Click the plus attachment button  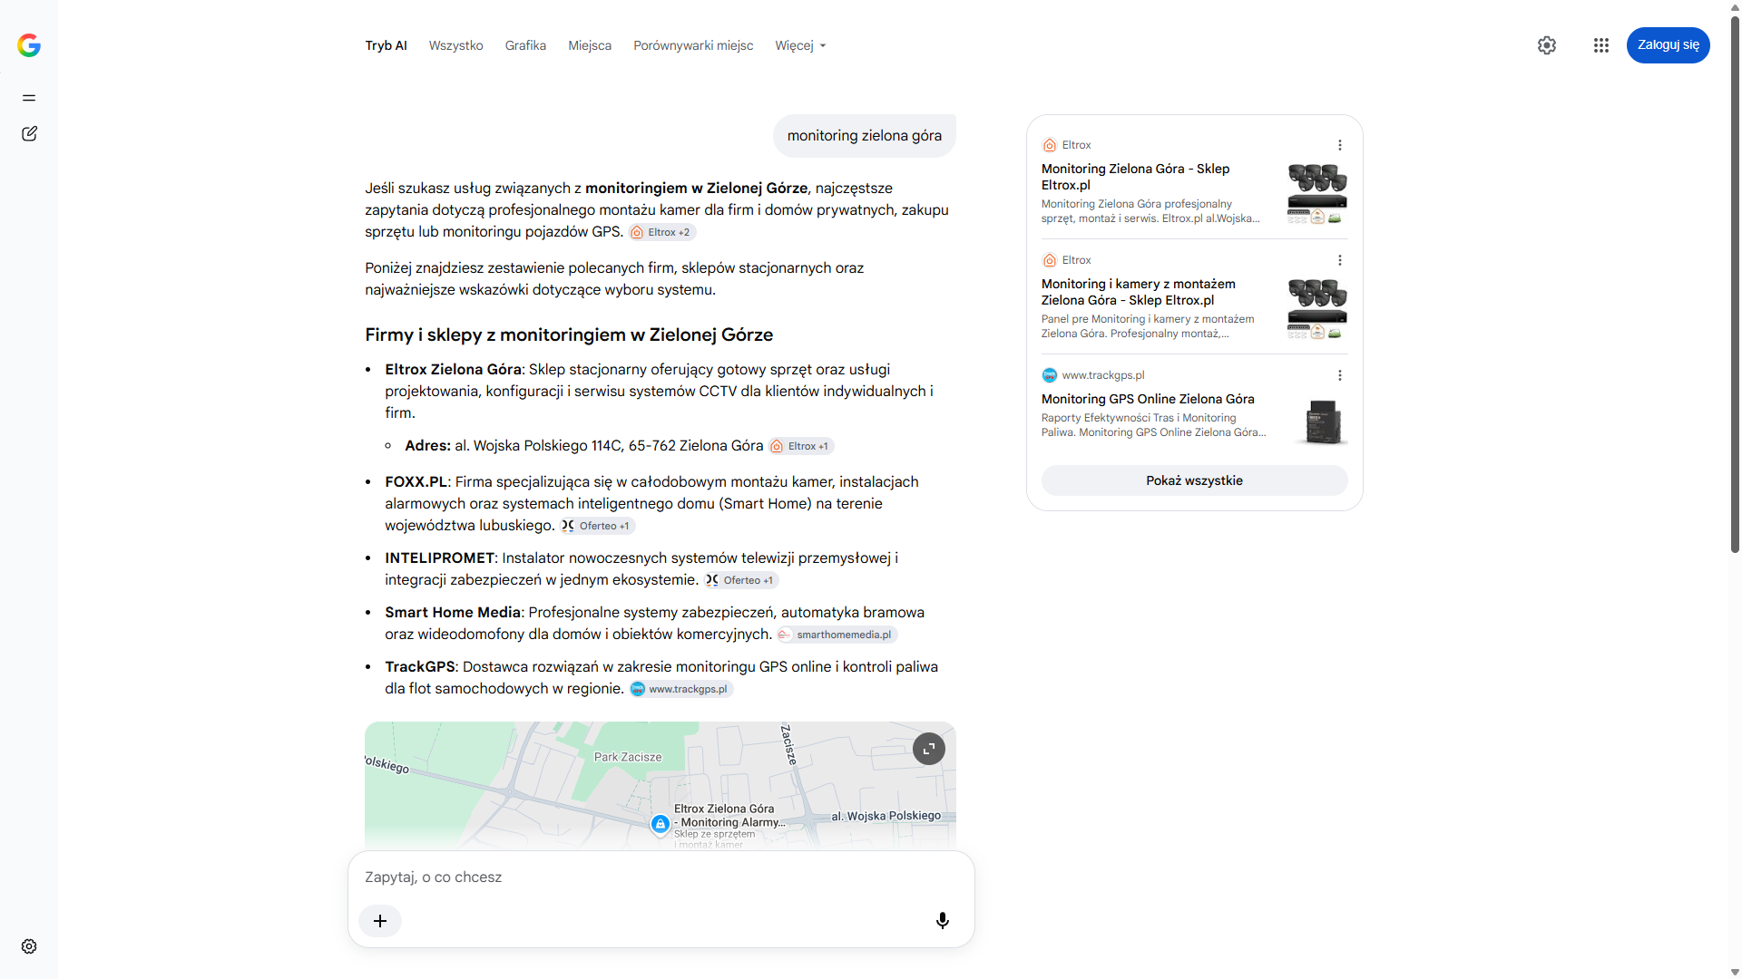pos(380,921)
